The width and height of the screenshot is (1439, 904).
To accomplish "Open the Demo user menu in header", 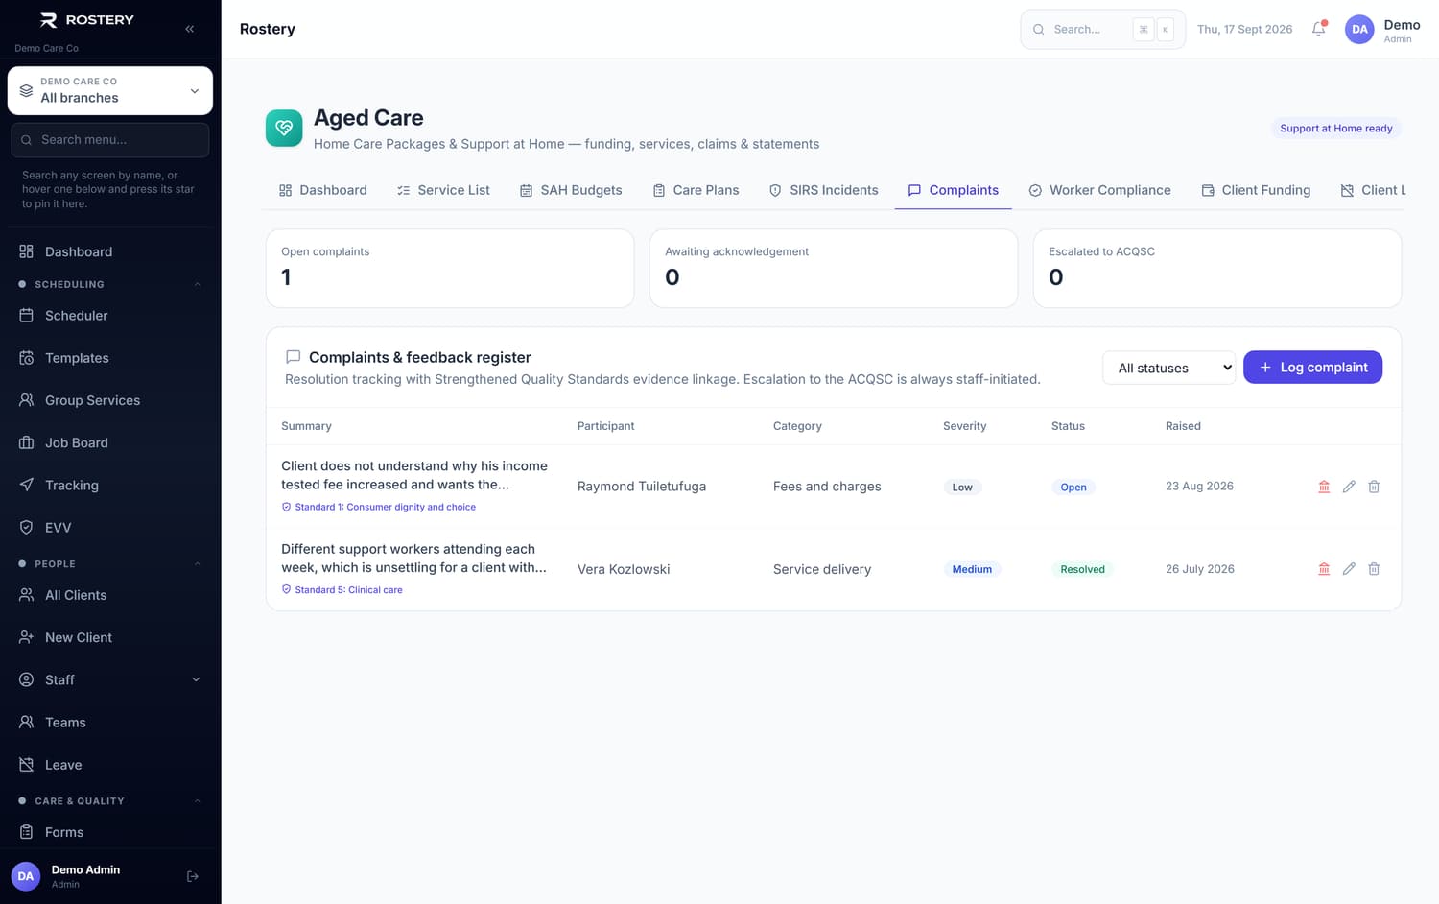I will (x=1382, y=30).
